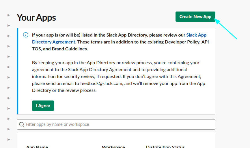Open the seventh left-margin disclosure triangle

pyautogui.click(x=9, y=77)
